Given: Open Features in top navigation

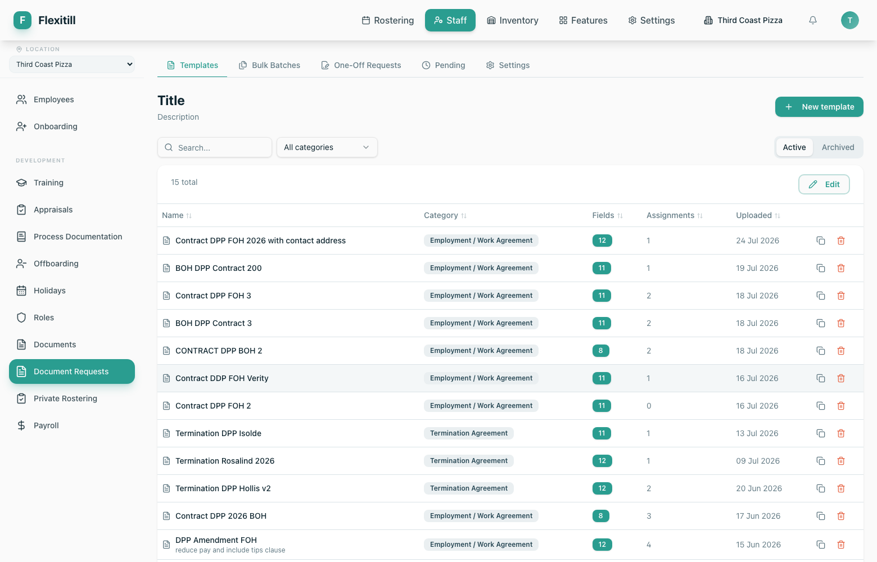Looking at the screenshot, I should 583,20.
